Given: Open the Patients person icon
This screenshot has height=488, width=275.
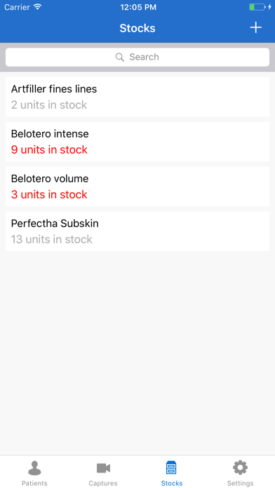Looking at the screenshot, I should pos(34,468).
